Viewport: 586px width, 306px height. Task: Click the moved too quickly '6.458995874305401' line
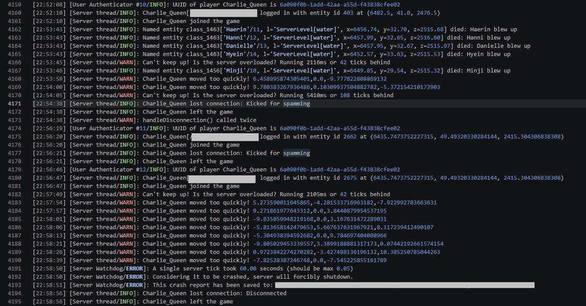(209, 79)
